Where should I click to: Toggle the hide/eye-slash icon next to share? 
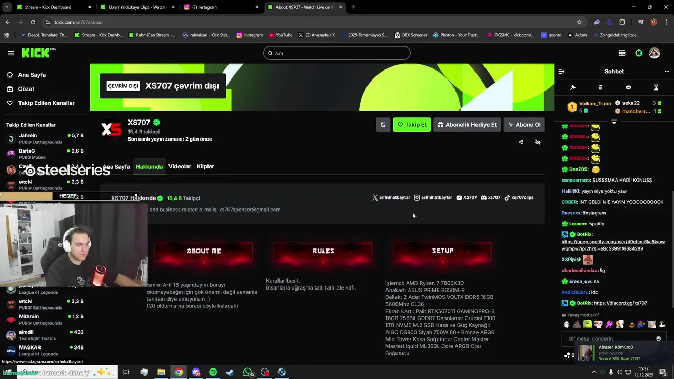click(x=538, y=142)
